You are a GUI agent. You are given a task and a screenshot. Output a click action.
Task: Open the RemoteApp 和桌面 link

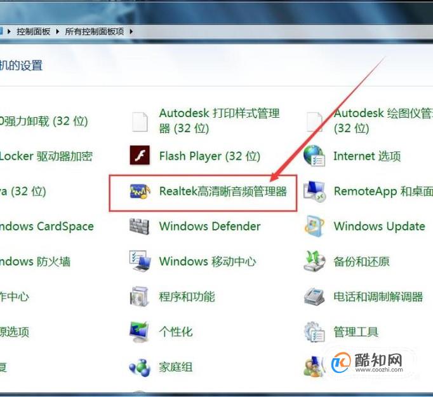click(383, 191)
